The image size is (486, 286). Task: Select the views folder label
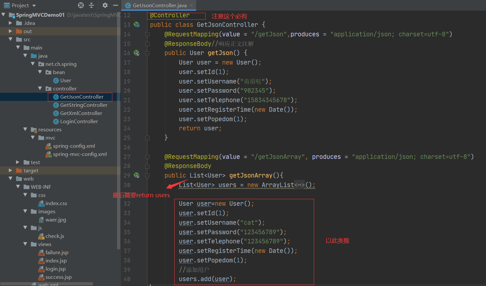pyautogui.click(x=45, y=244)
